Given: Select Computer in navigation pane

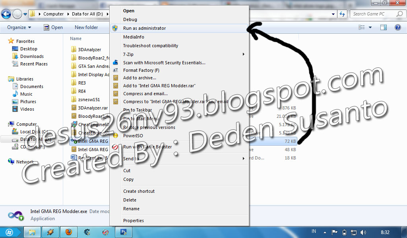Looking at the screenshot, I should 27,124.
